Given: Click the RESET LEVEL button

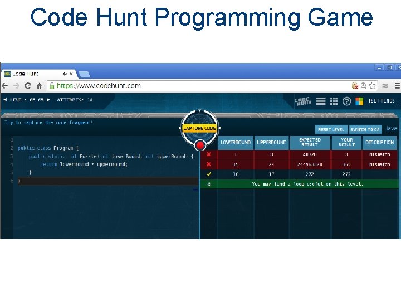Looking at the screenshot, I should pyautogui.click(x=331, y=129).
